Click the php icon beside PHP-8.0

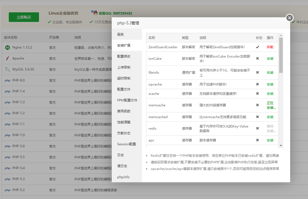(x=7, y=80)
